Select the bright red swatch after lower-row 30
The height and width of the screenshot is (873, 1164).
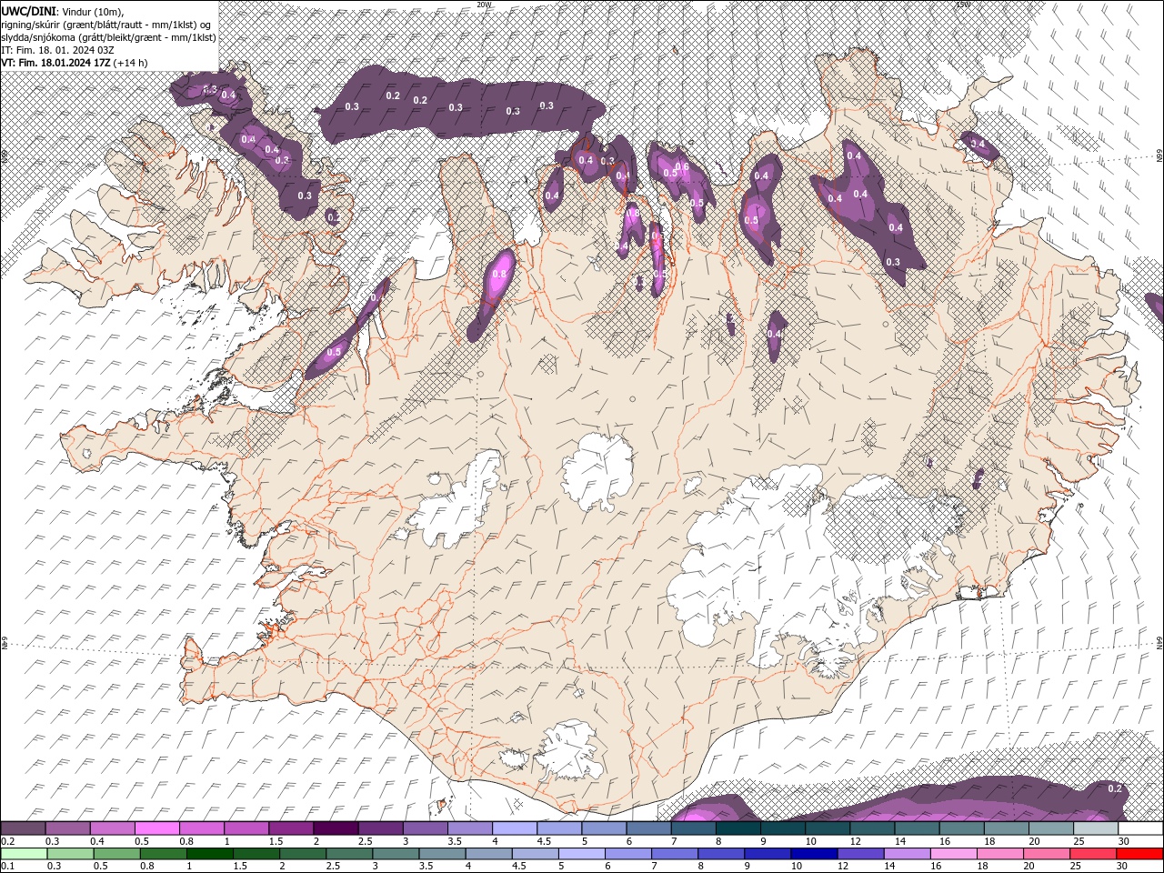tap(1139, 854)
